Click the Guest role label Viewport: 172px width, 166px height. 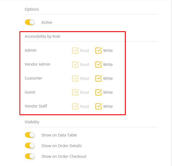30,92
